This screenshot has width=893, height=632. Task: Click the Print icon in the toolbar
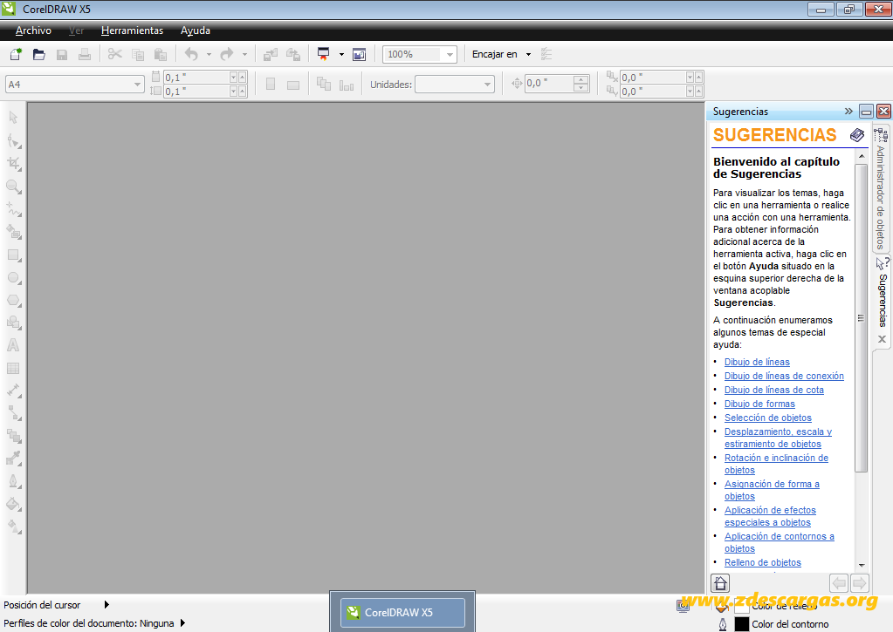tap(85, 55)
